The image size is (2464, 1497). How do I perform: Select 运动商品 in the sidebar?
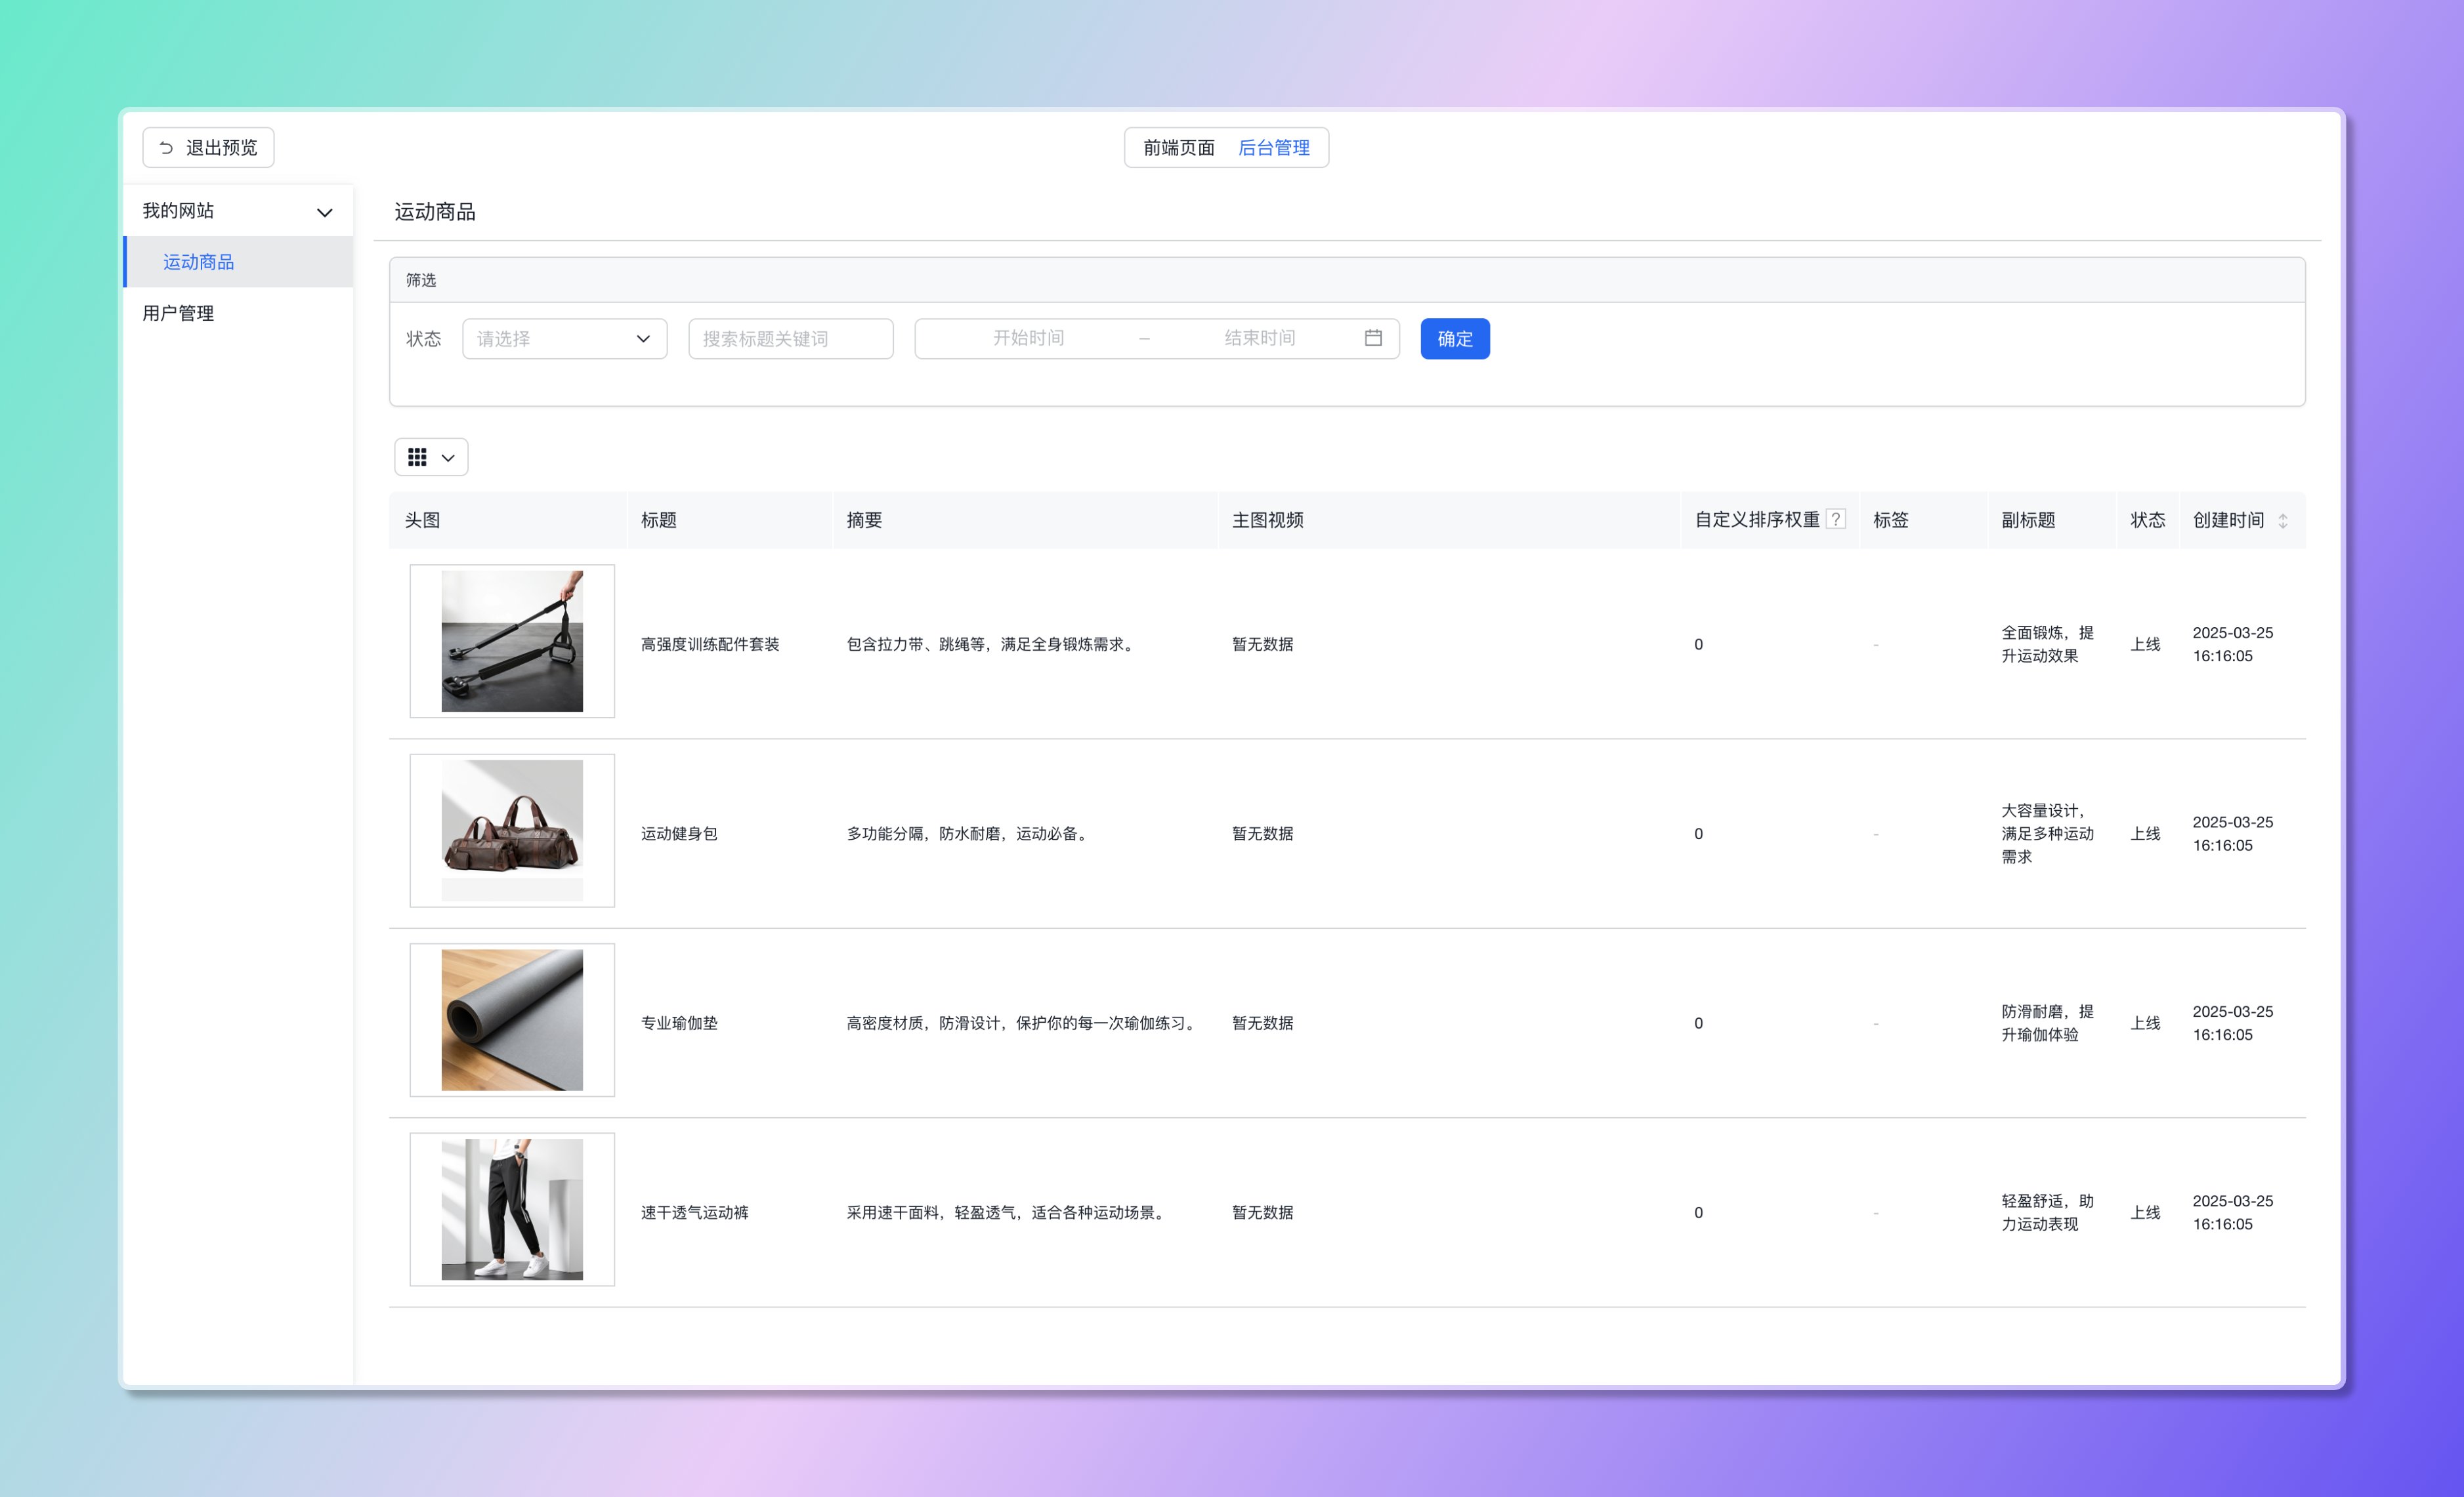pyautogui.click(x=238, y=262)
